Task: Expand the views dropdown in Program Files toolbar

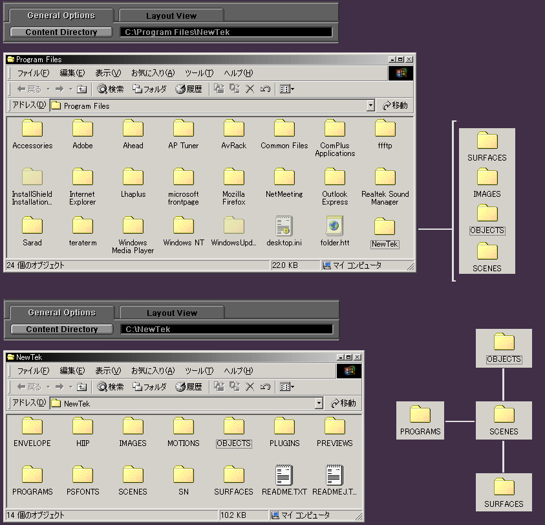Action: point(288,89)
